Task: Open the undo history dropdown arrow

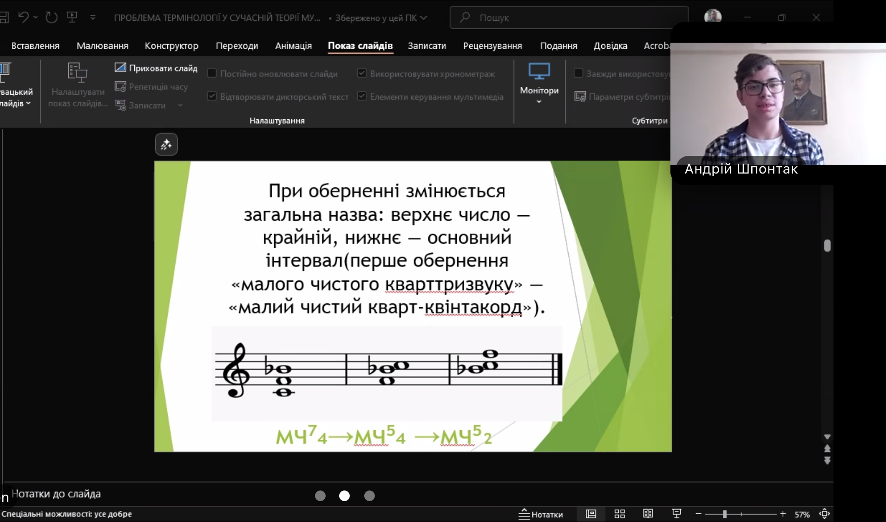Action: pyautogui.click(x=36, y=18)
